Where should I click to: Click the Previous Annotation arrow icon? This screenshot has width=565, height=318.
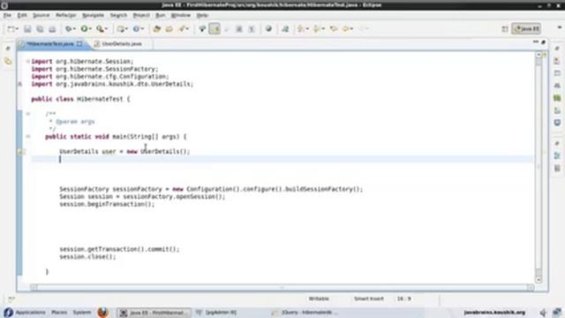pos(317,29)
